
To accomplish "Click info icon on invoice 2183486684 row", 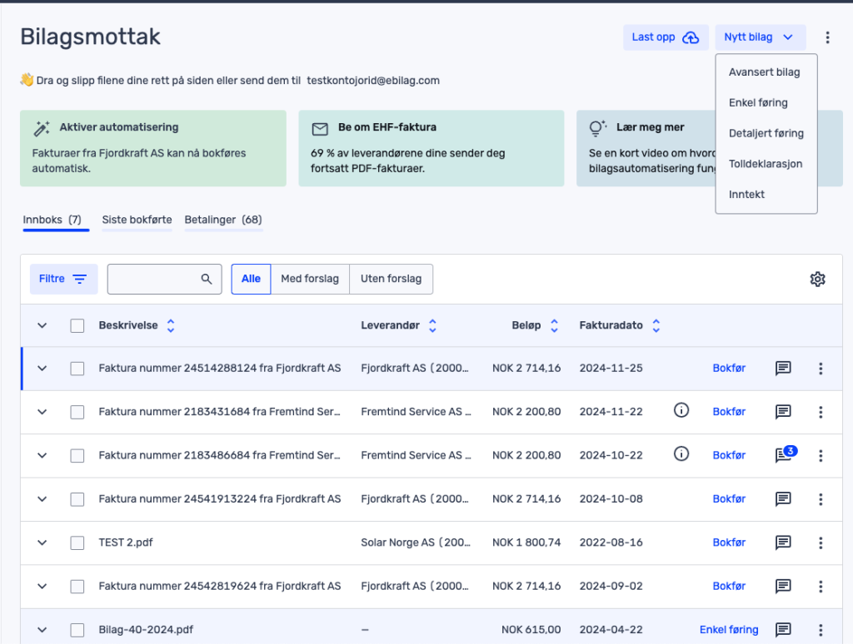I will pyautogui.click(x=681, y=453).
